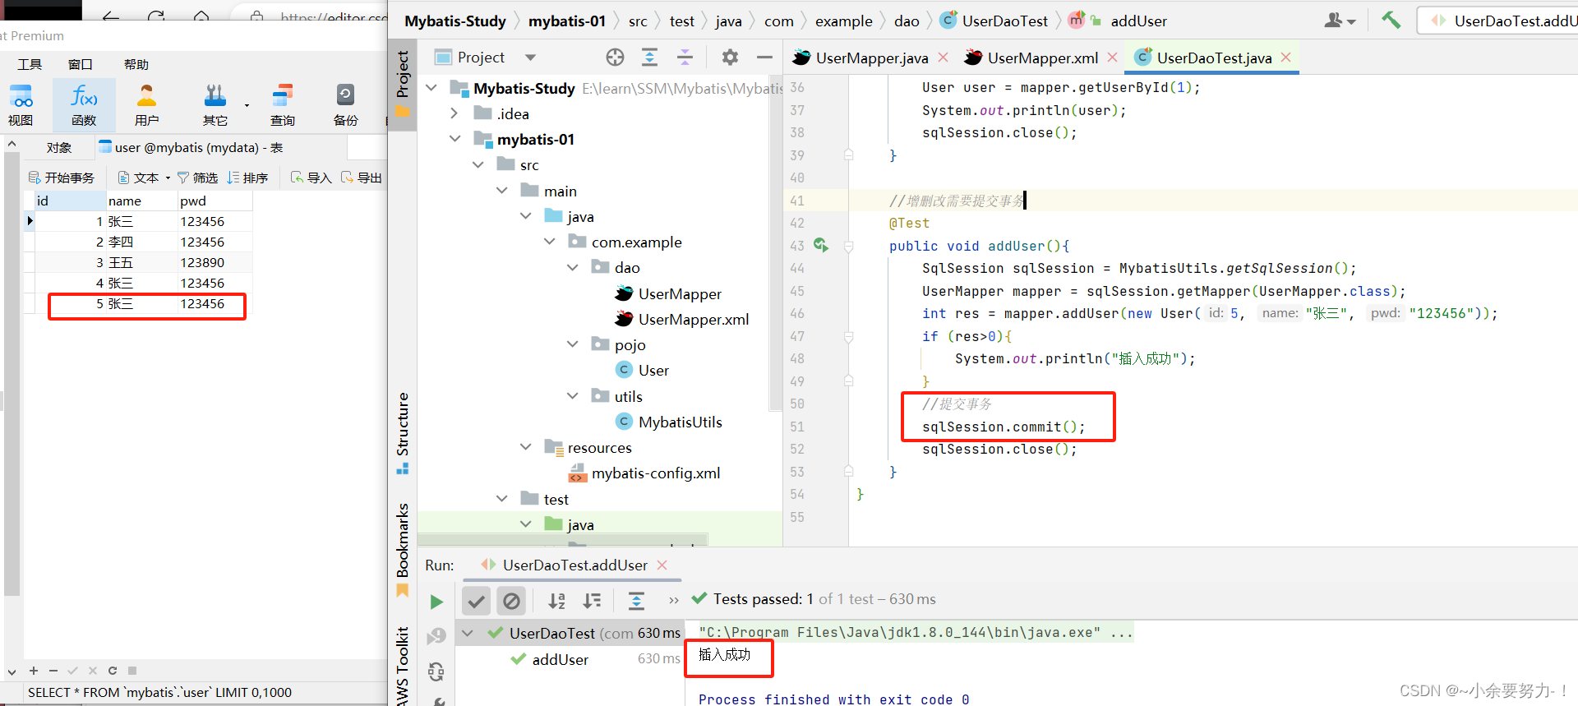Open the 工具 (Tools) menu in Navicat
Image resolution: width=1578 pixels, height=706 pixels.
(30, 64)
